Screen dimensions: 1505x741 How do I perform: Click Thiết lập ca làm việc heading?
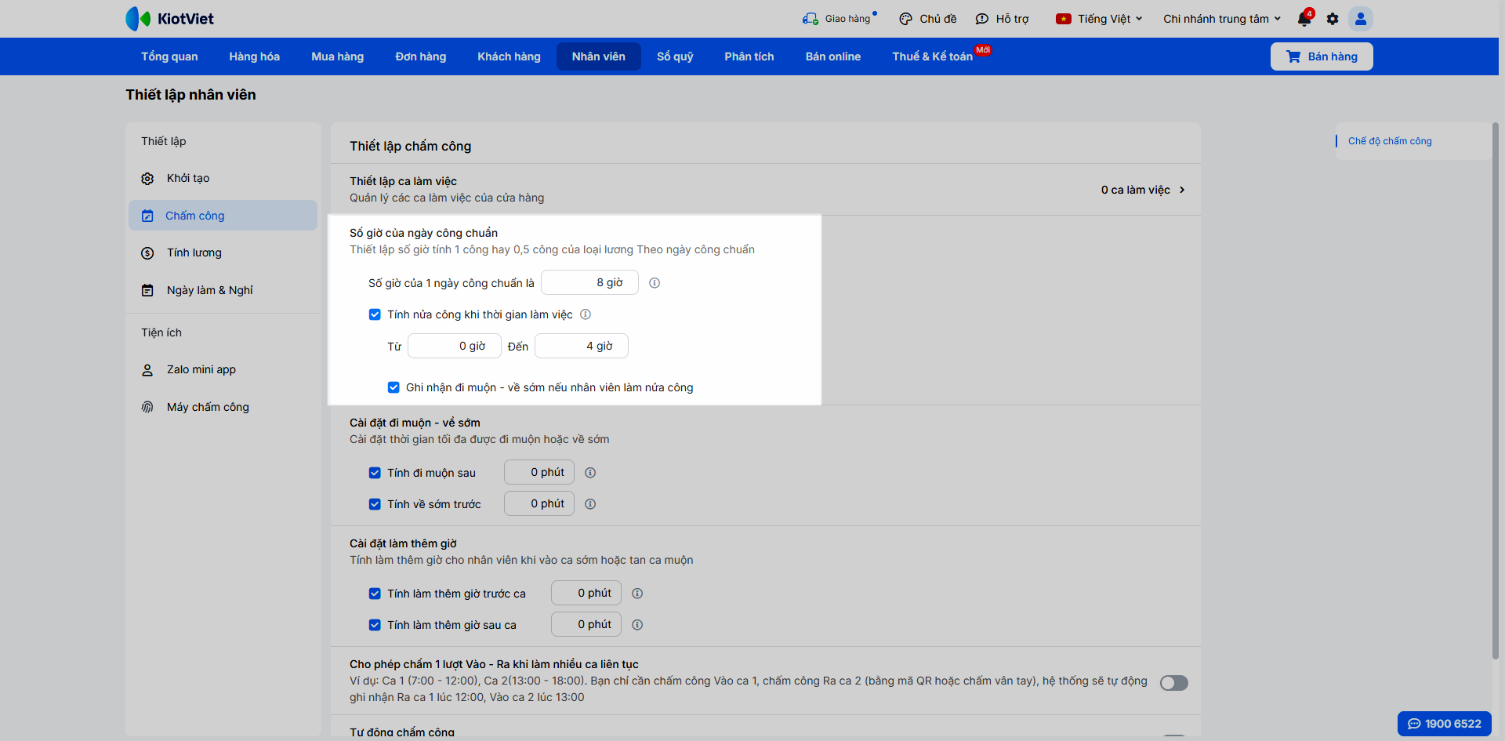coord(403,181)
